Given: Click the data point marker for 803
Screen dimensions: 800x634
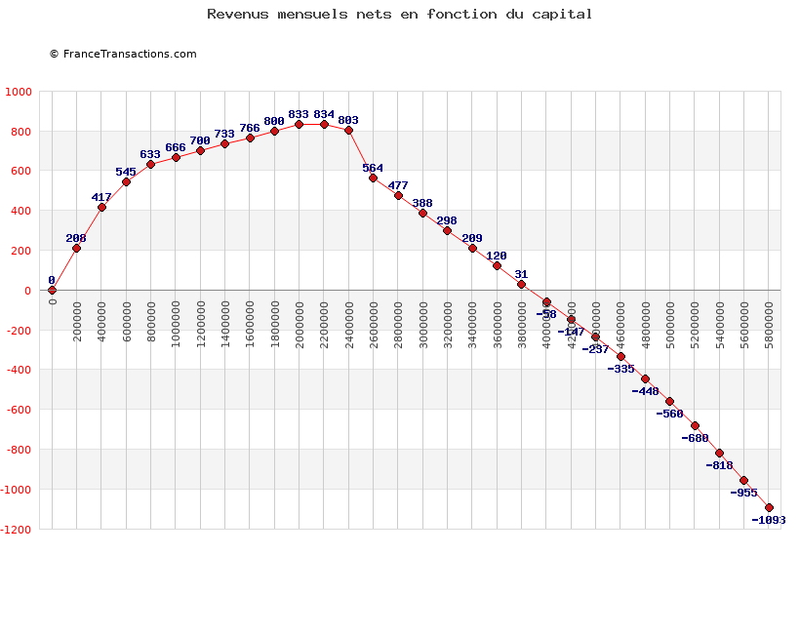Looking at the screenshot, I should tap(348, 130).
